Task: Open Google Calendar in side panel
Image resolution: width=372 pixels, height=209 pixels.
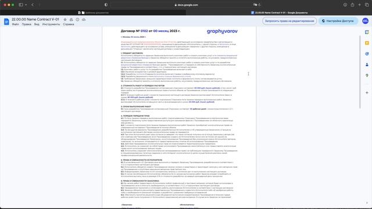Action: (x=367, y=32)
